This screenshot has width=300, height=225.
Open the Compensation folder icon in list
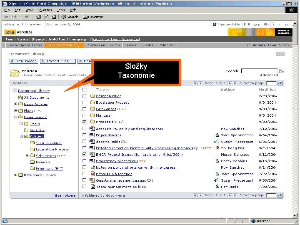coord(92,96)
